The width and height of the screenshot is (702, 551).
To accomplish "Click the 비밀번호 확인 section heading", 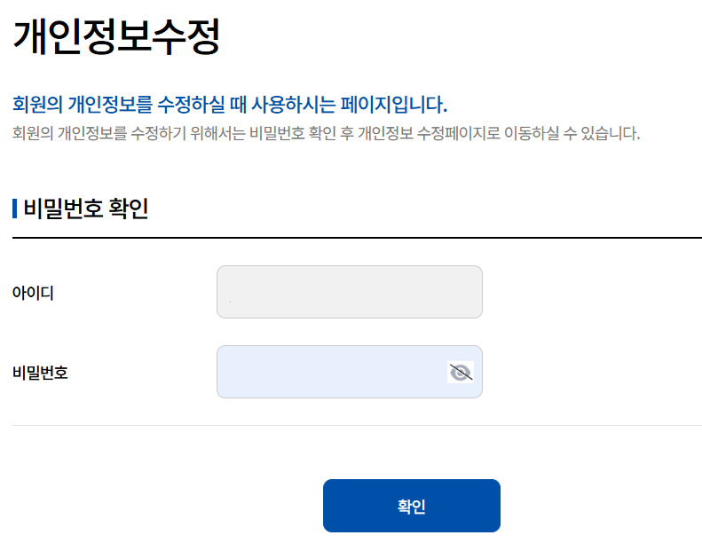I will [x=85, y=209].
